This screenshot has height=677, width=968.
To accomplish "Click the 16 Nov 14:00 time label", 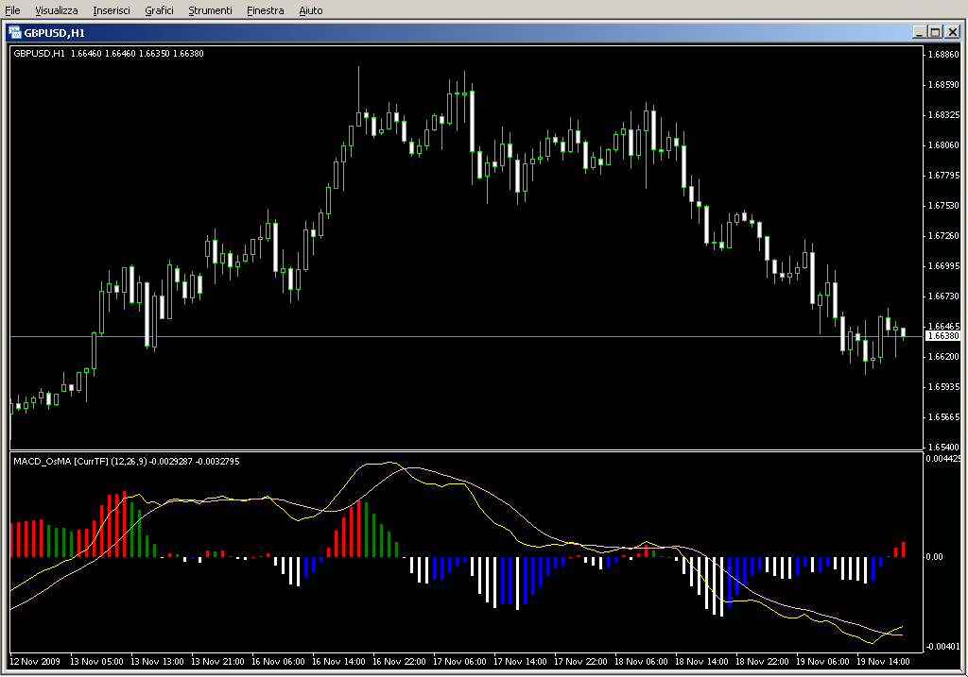I will click(x=338, y=662).
